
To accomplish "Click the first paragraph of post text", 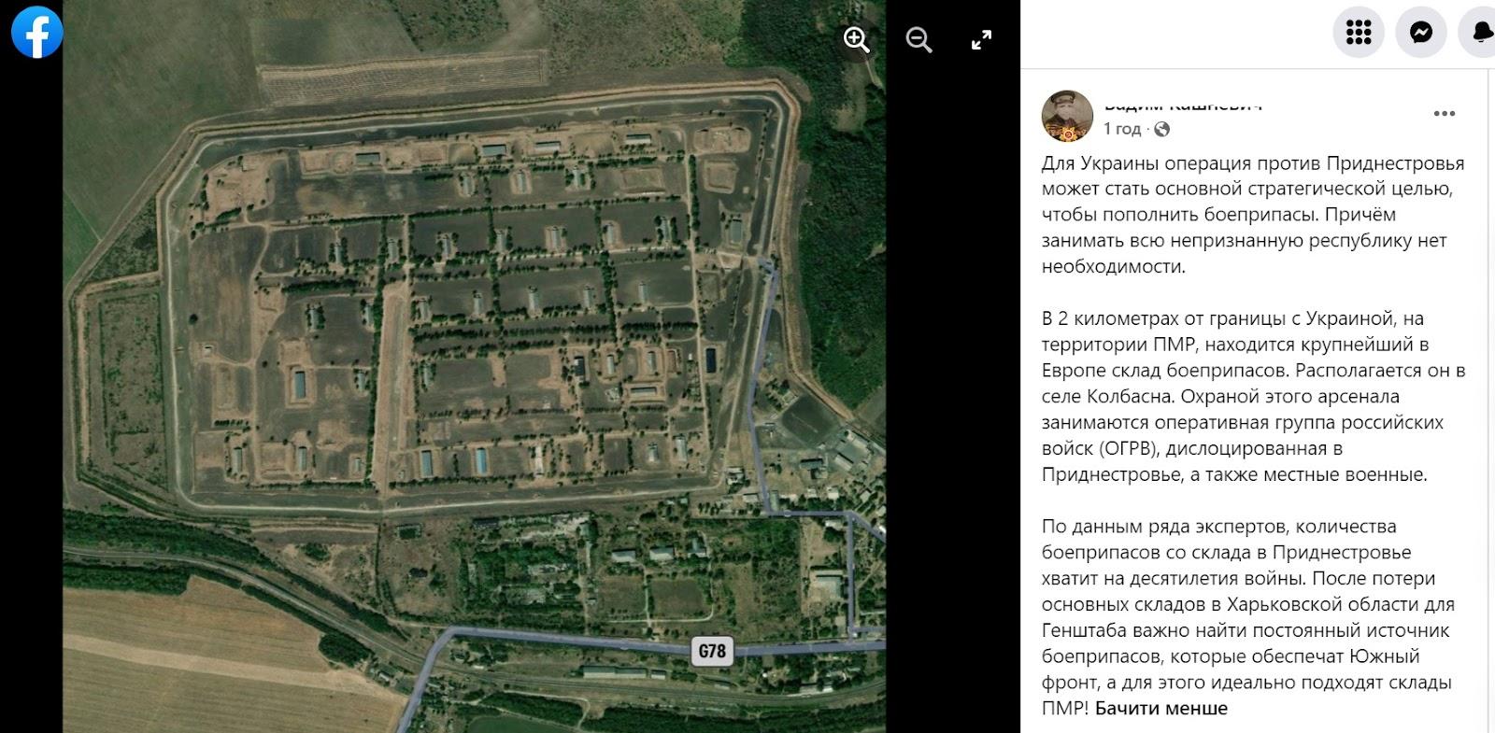I will click(x=1253, y=215).
